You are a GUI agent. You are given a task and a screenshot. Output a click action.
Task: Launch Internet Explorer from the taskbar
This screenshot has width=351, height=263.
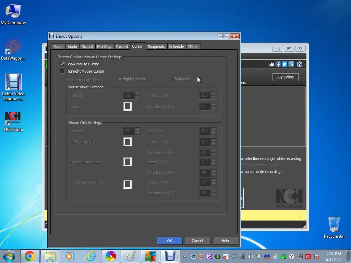(x=90, y=256)
